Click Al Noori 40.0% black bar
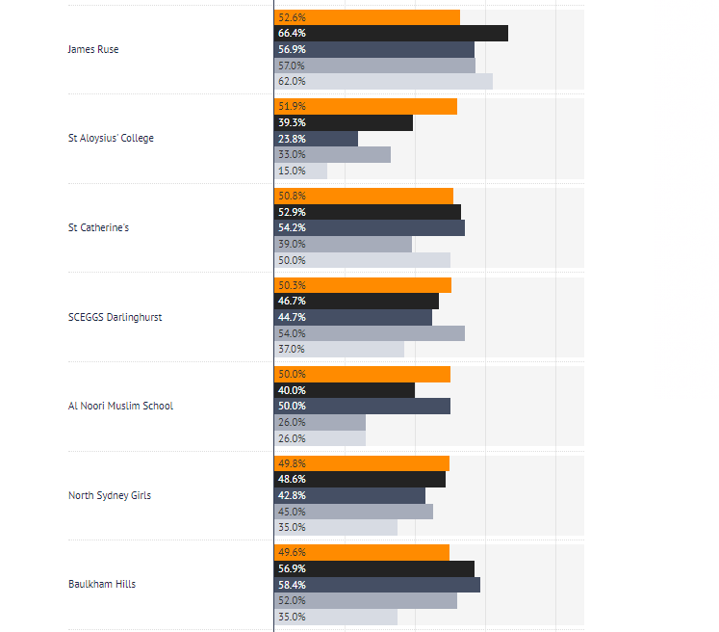 point(345,390)
